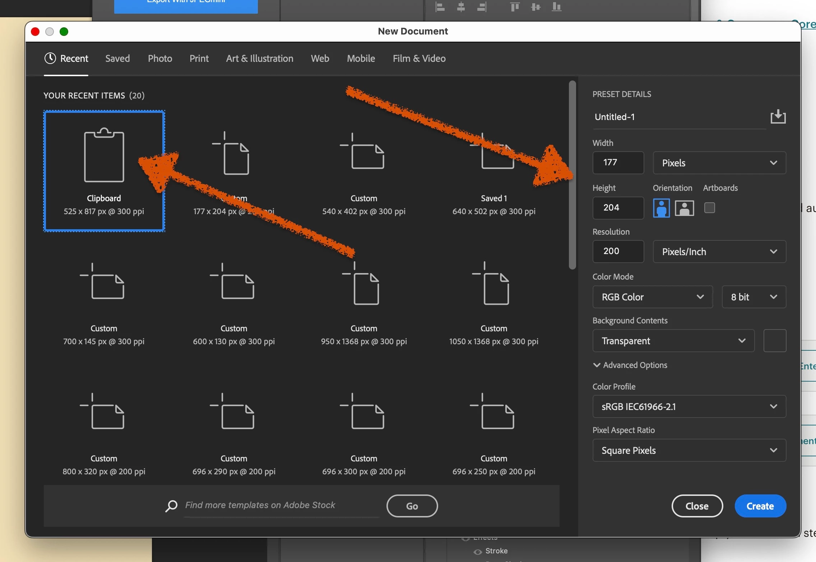Click align top edges icon in toolbar
Screen dimensions: 816x562
click(x=515, y=6)
